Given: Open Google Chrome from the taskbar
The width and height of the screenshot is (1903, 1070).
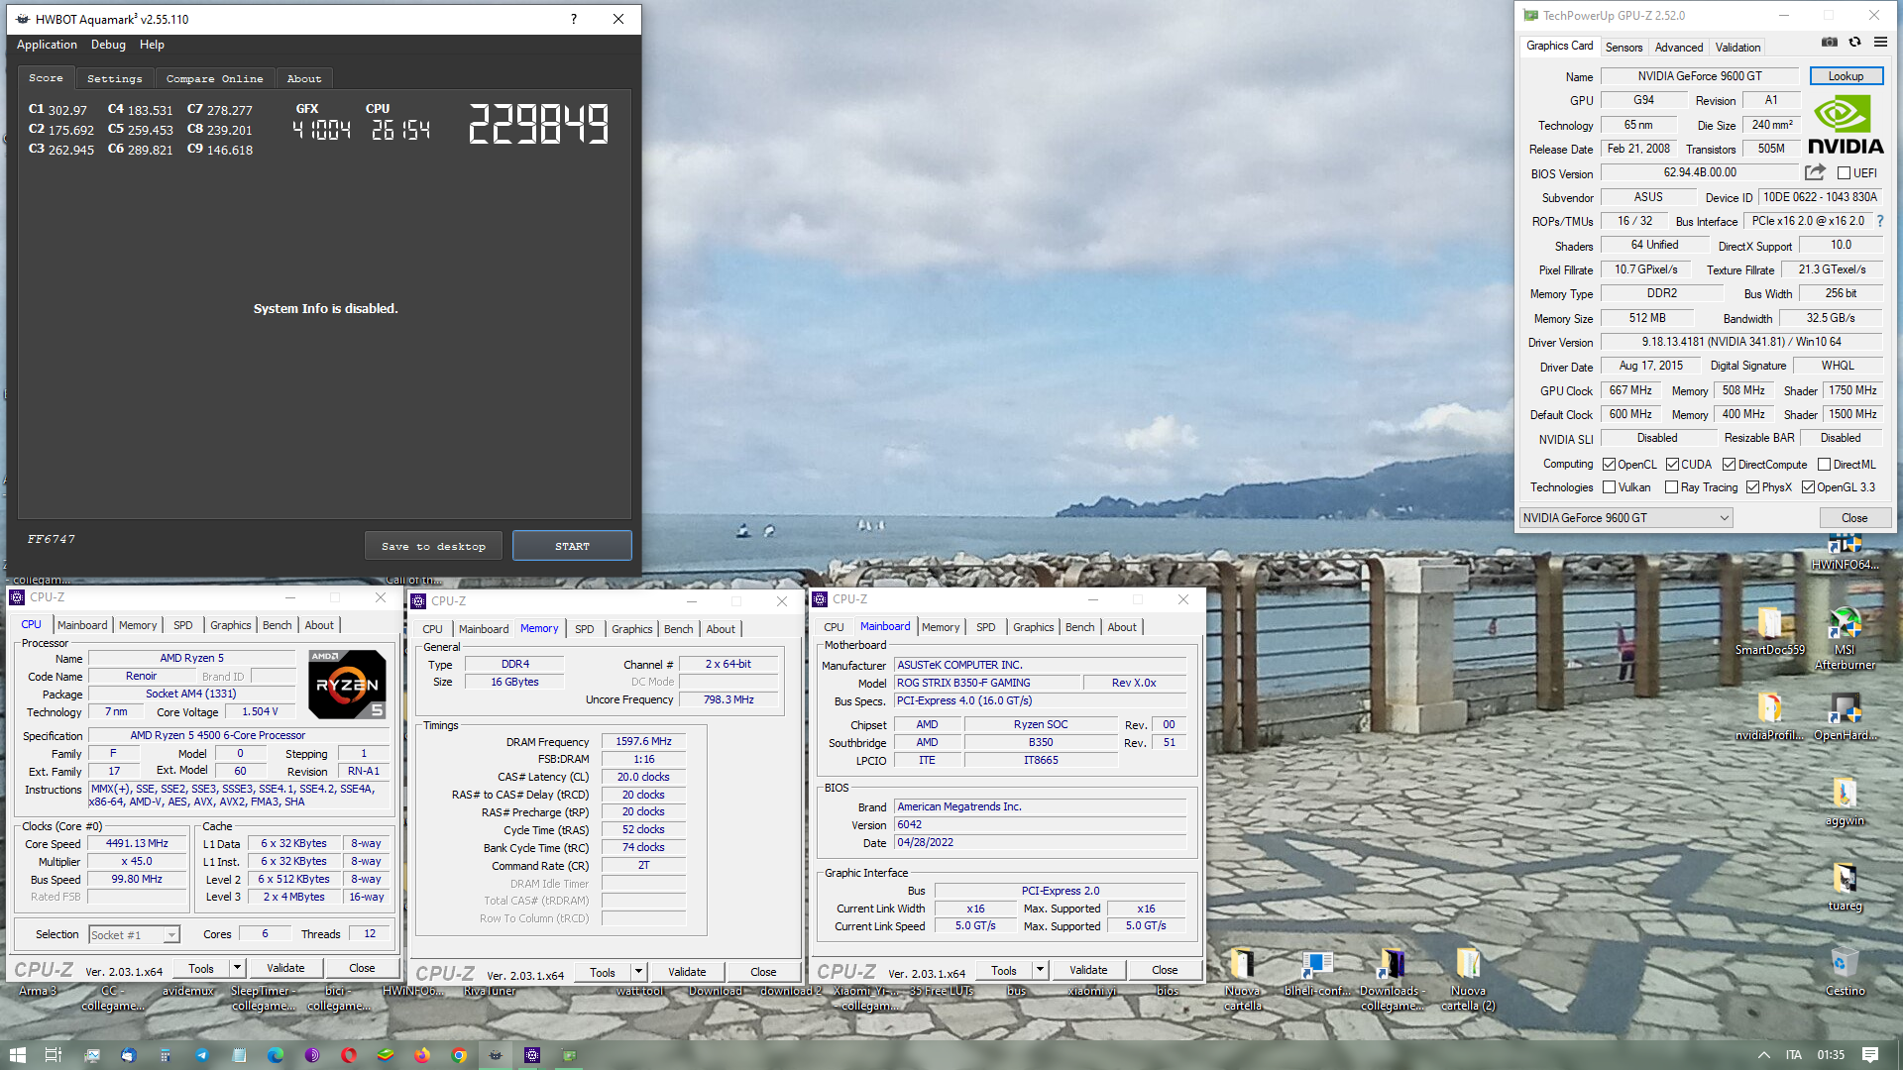Looking at the screenshot, I should [x=459, y=1055].
